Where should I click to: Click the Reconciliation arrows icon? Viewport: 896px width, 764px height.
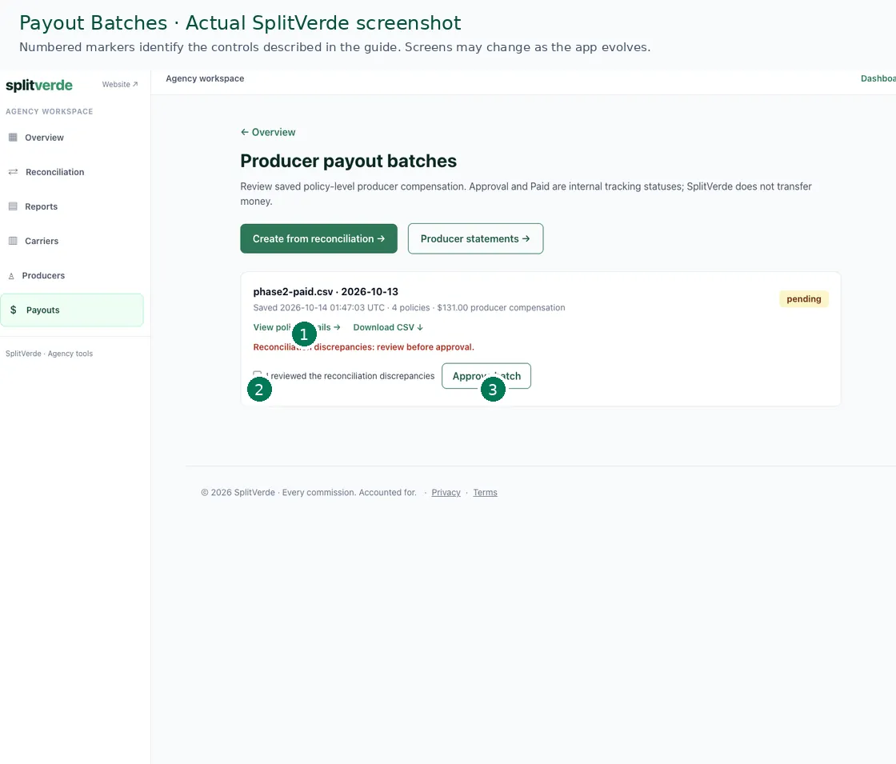click(13, 172)
